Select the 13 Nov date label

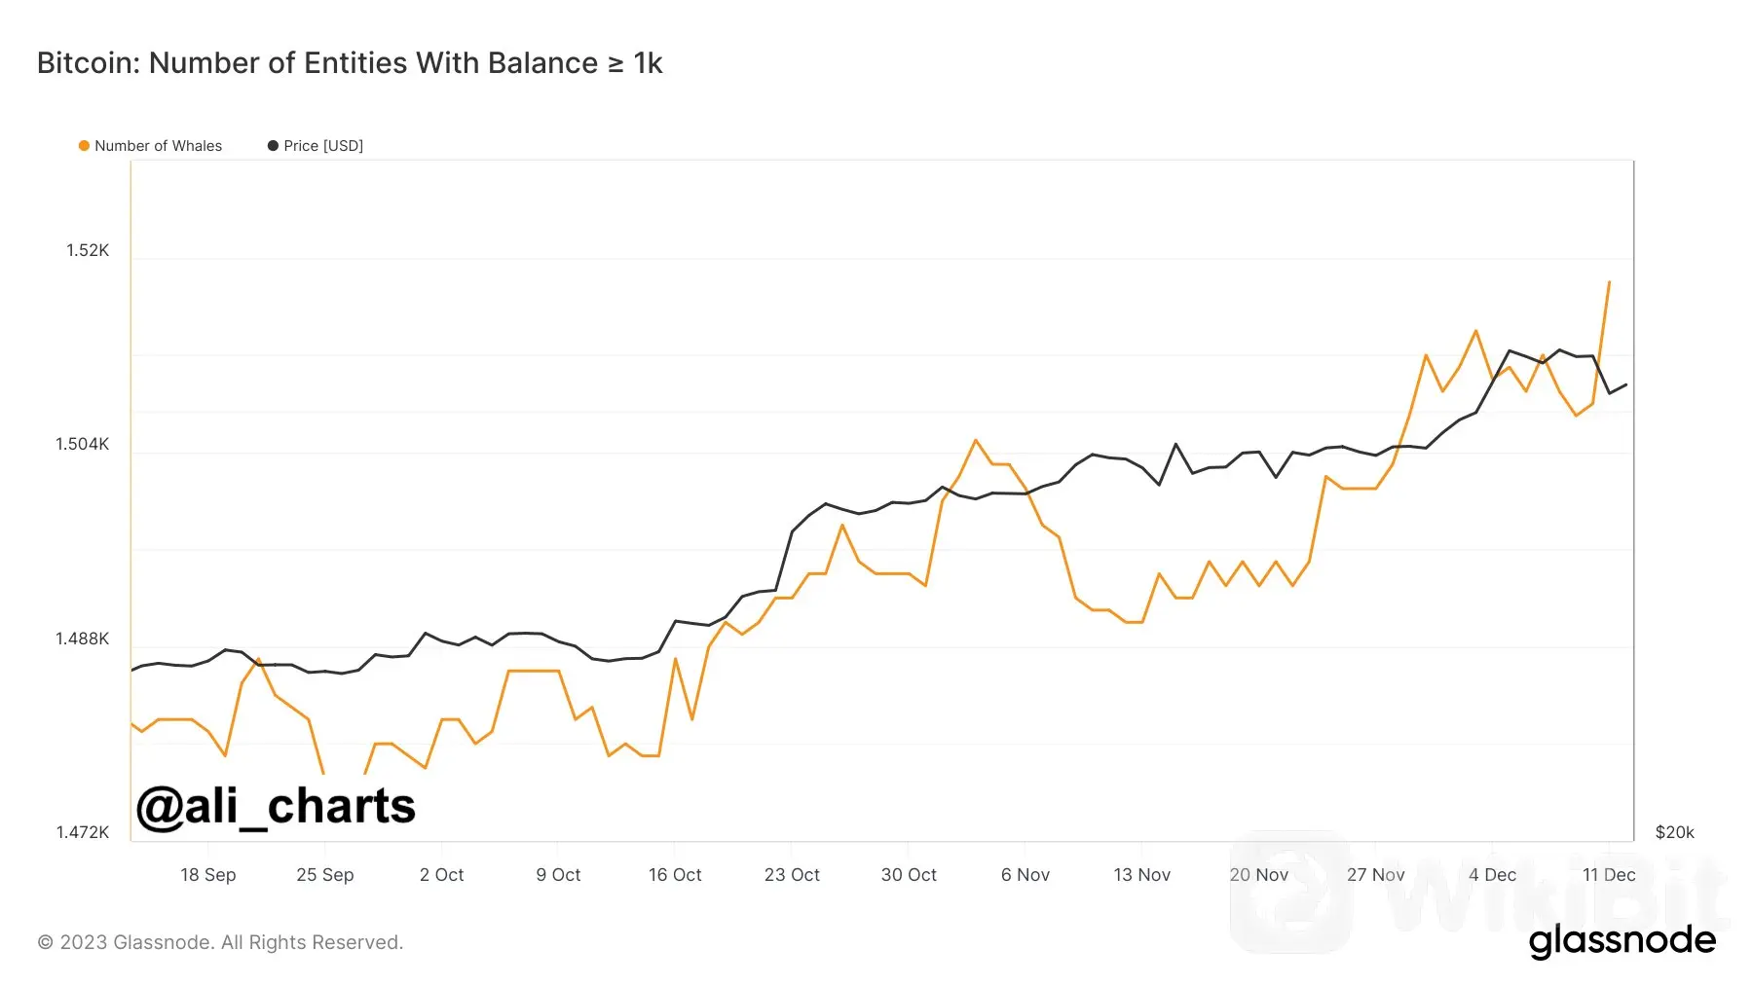click(x=1141, y=874)
